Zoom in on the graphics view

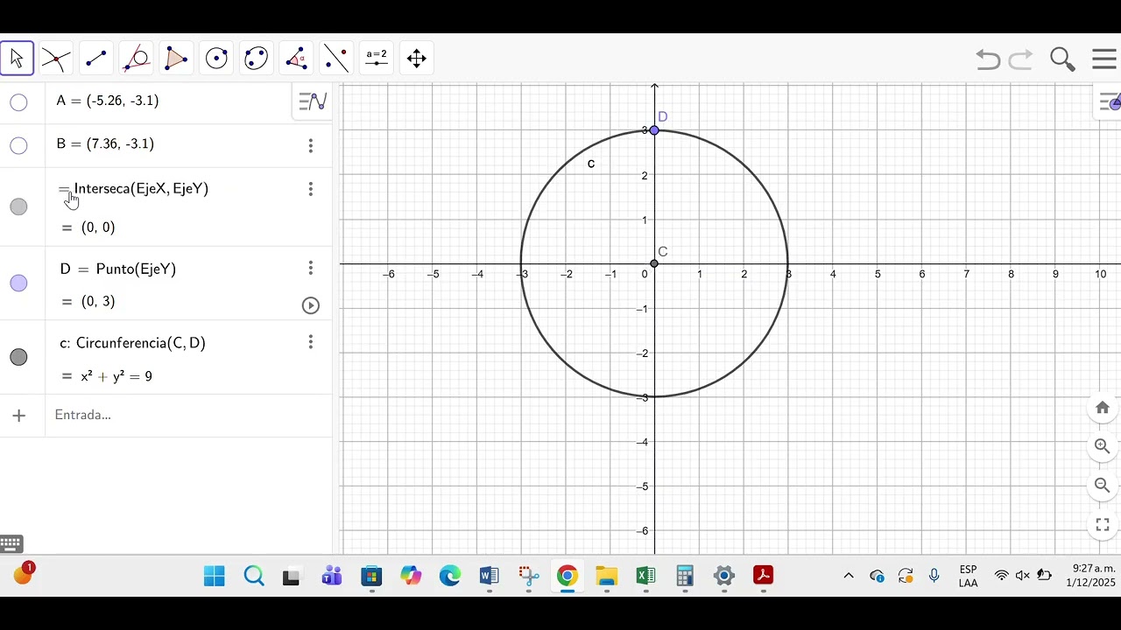(x=1103, y=446)
